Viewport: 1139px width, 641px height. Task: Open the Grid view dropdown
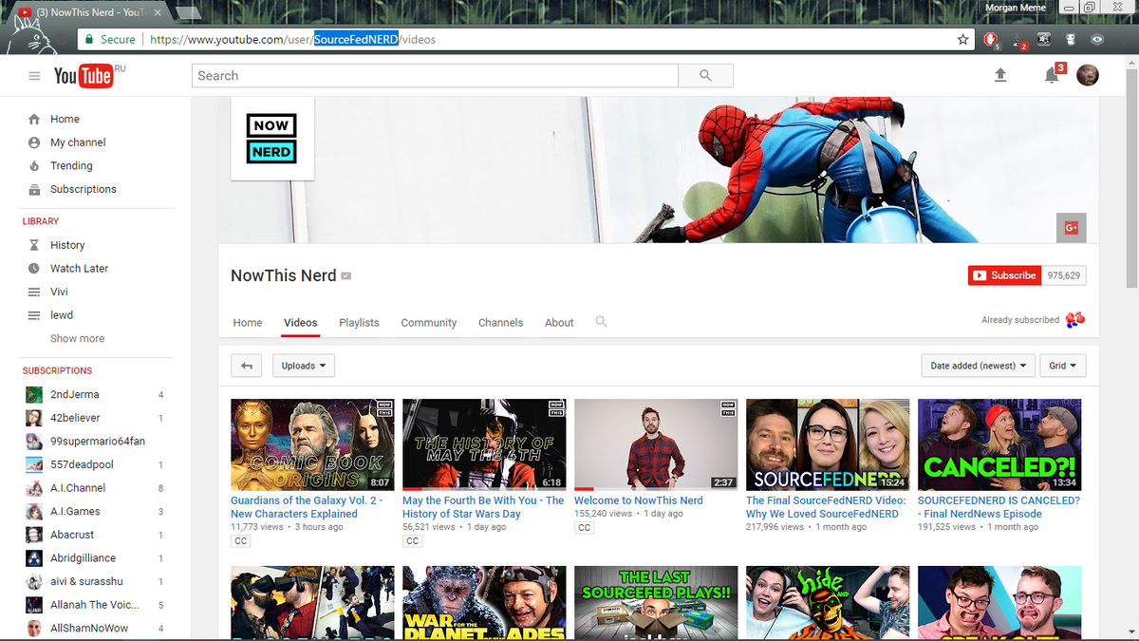tap(1063, 366)
